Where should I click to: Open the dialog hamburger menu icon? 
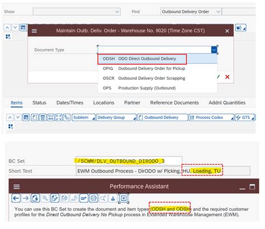(34, 31)
